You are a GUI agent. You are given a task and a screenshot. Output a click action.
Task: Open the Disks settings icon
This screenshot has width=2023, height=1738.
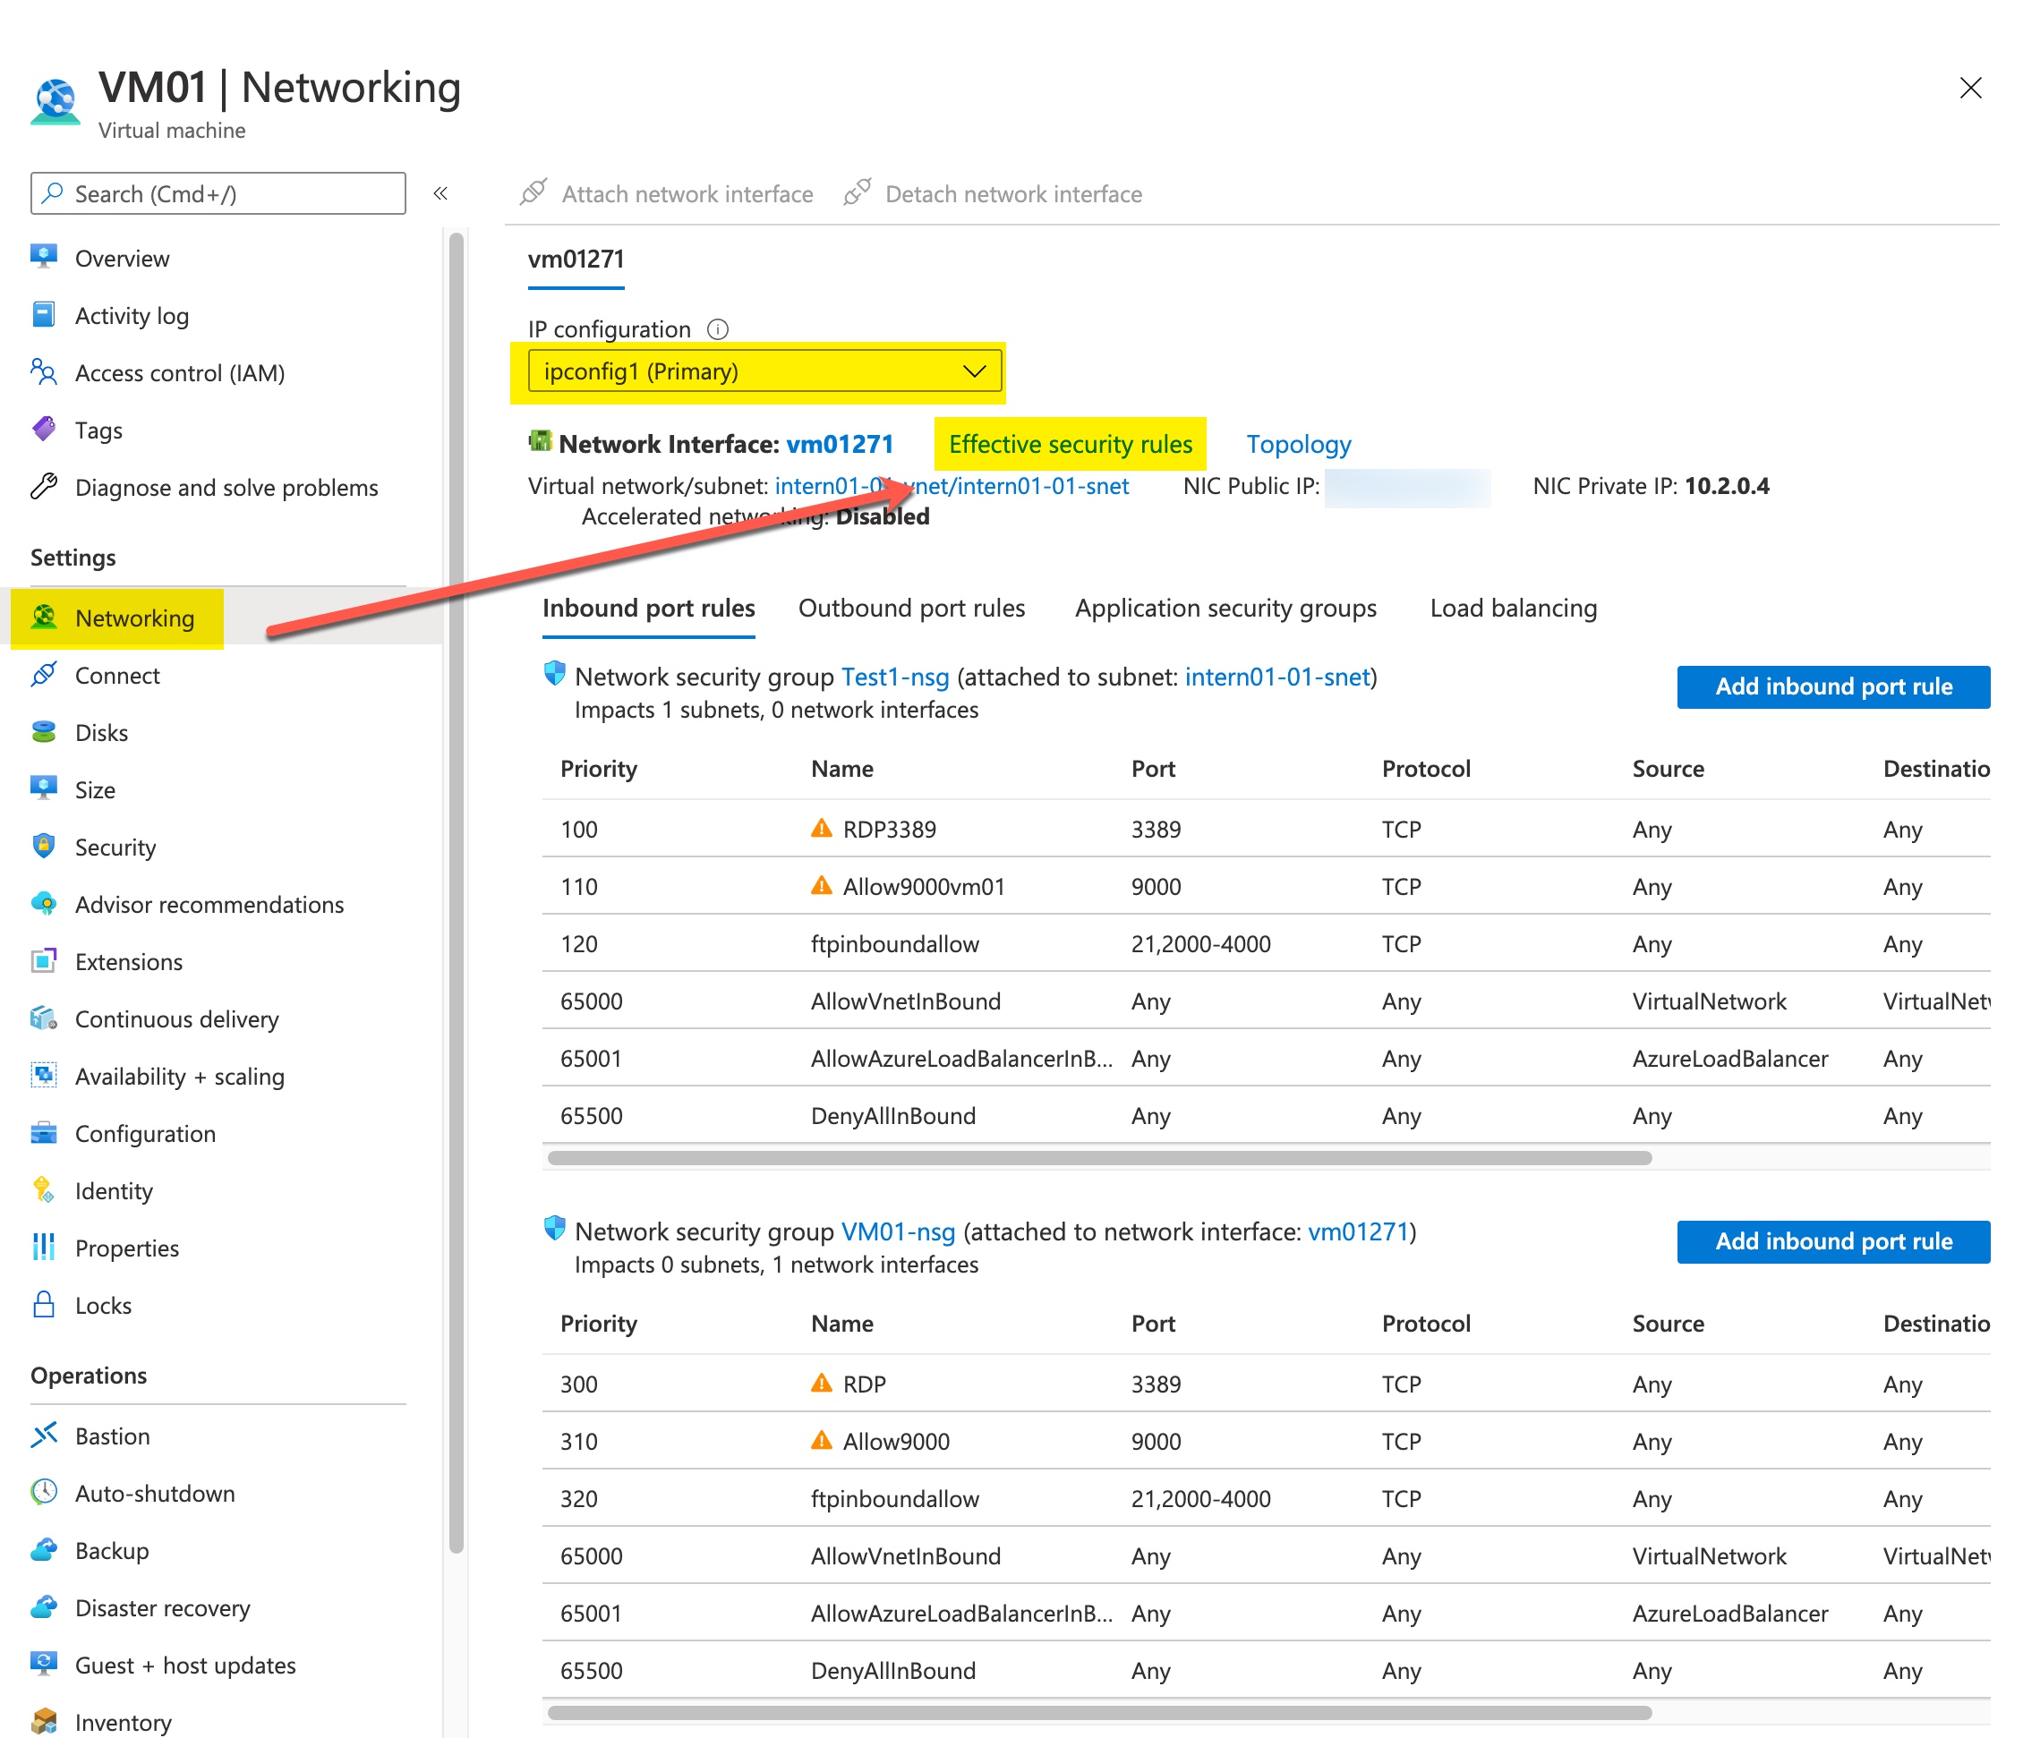[44, 731]
